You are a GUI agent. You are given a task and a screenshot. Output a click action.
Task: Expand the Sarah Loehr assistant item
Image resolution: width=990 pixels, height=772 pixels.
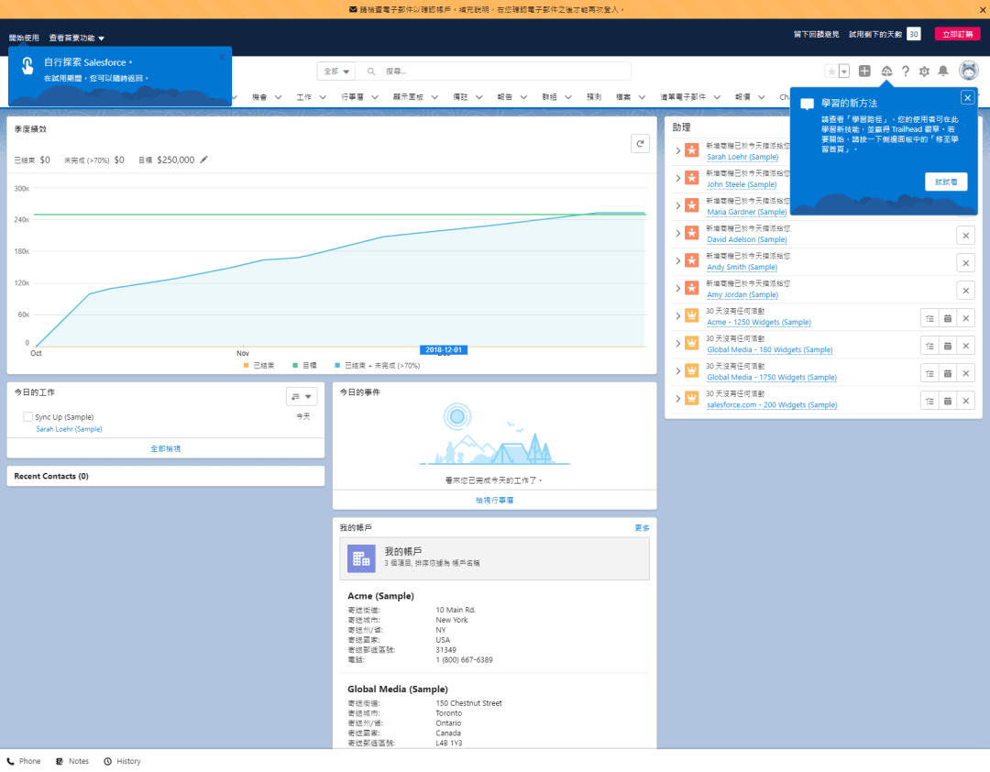click(678, 150)
